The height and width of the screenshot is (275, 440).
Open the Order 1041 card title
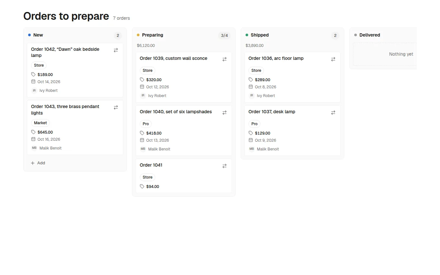click(151, 165)
